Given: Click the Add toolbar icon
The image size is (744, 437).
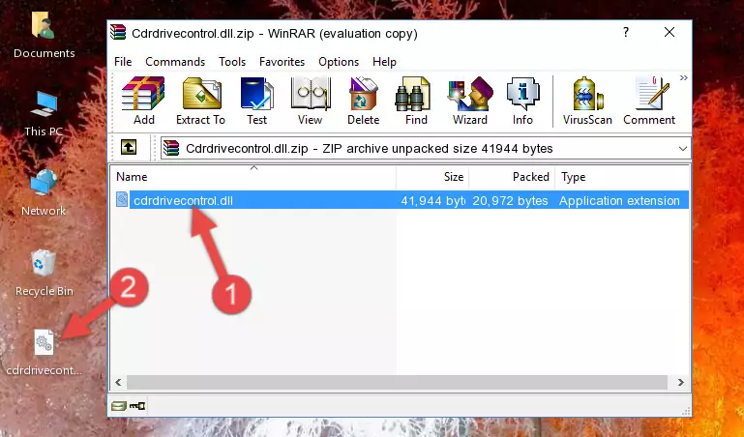Looking at the screenshot, I should tap(143, 101).
